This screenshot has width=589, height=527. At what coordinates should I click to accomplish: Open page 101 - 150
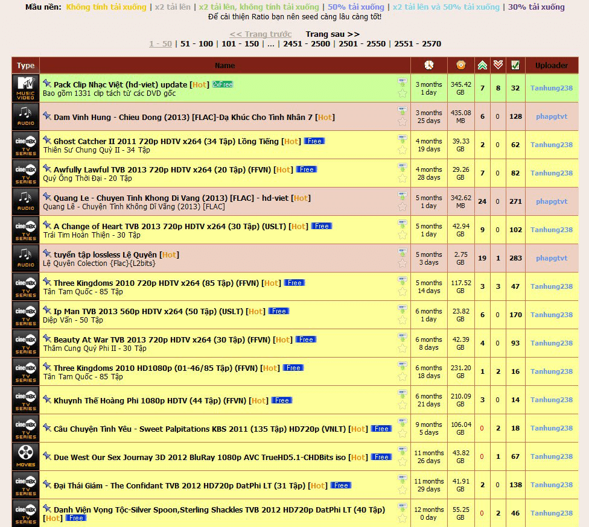click(240, 44)
